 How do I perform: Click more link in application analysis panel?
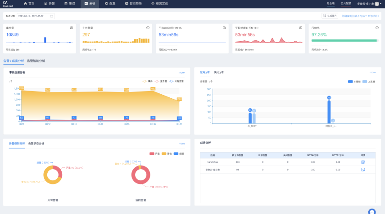[x=372, y=72]
